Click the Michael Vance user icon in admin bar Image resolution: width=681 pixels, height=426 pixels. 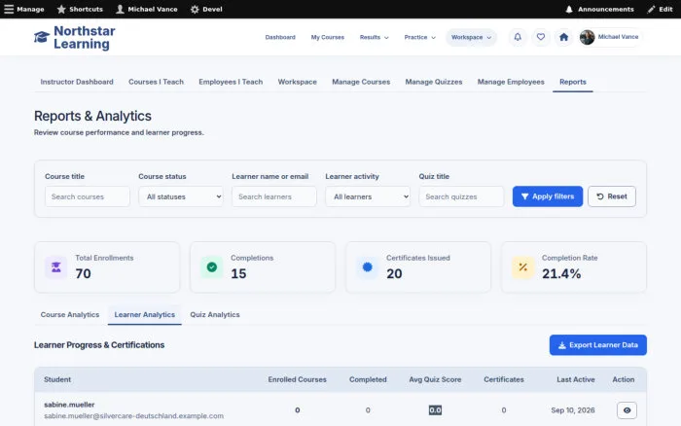click(120, 9)
